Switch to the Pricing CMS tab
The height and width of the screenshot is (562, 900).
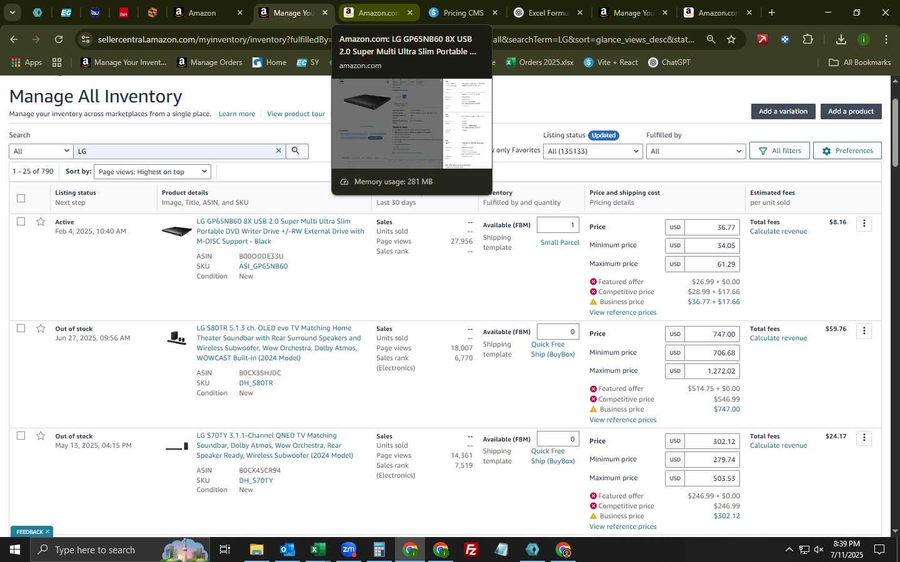463,12
